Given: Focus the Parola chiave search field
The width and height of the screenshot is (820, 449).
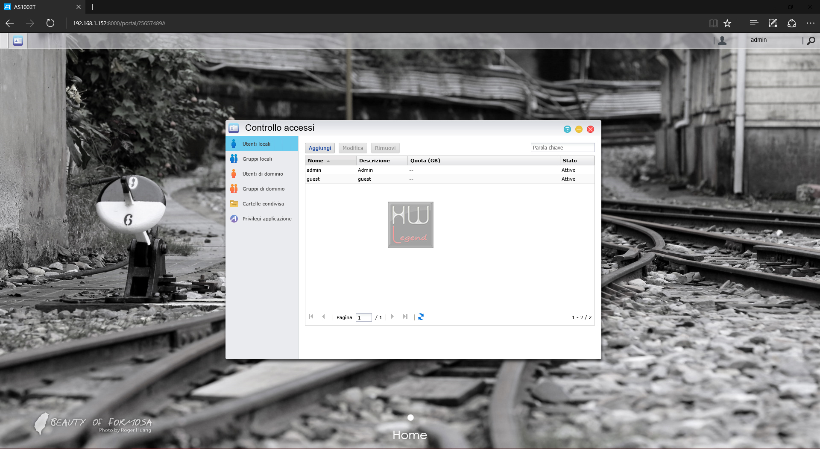Looking at the screenshot, I should click(562, 148).
